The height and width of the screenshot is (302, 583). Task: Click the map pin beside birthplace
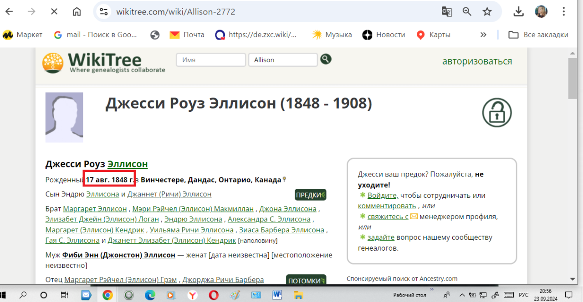pyautogui.click(x=285, y=180)
